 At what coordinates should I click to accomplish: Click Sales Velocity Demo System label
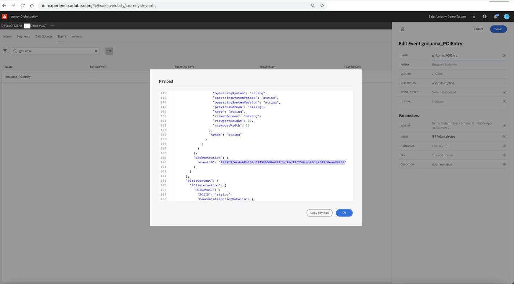pos(447,17)
